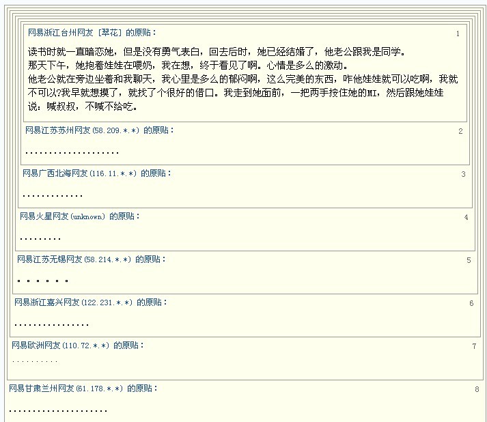Click floor number 2 beside the Suzhou post
This screenshot has height=422, width=487.
[460, 131]
